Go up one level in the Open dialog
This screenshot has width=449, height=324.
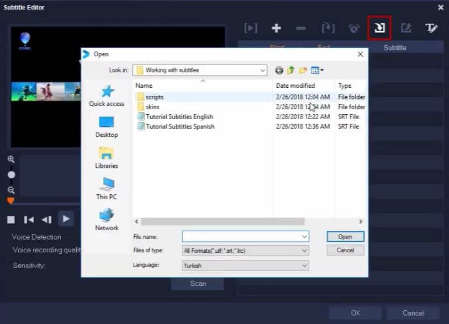(x=289, y=70)
